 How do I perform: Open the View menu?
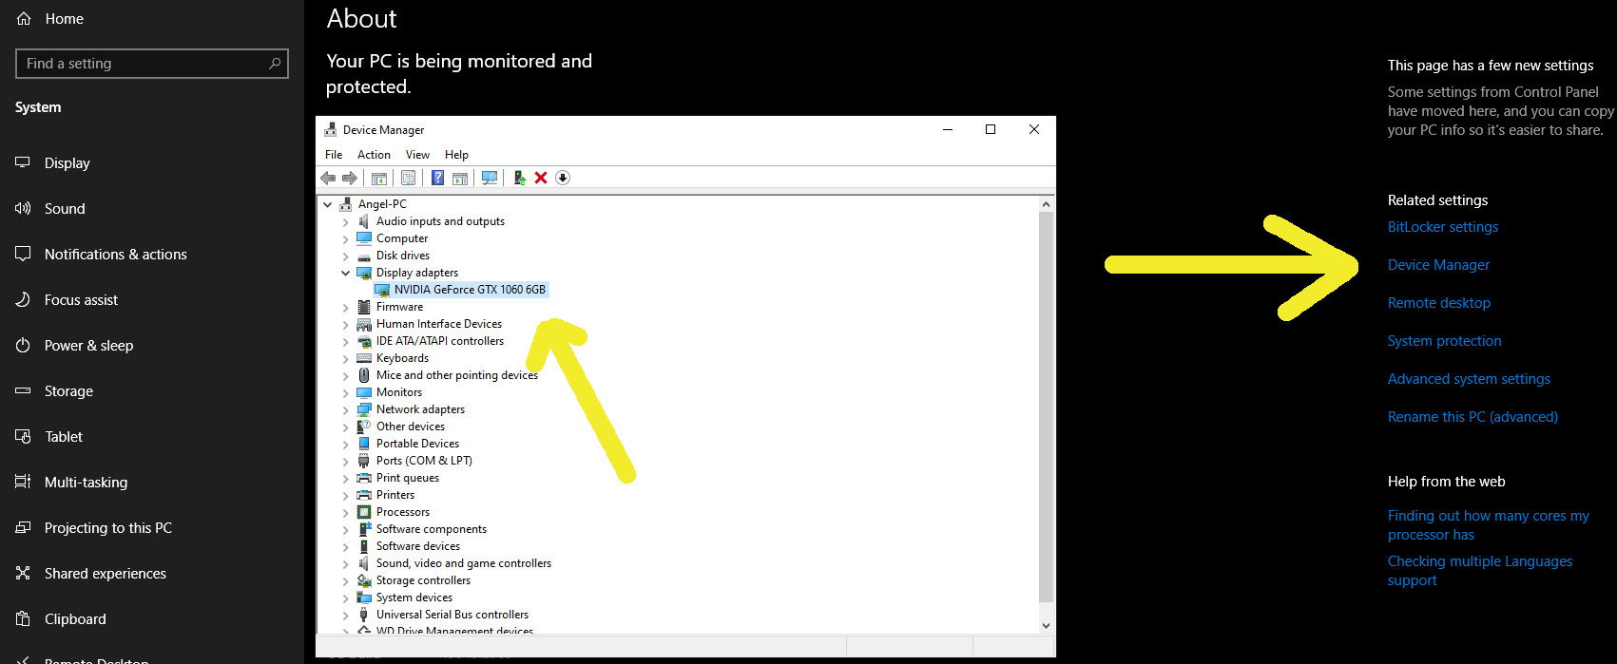pyautogui.click(x=417, y=155)
